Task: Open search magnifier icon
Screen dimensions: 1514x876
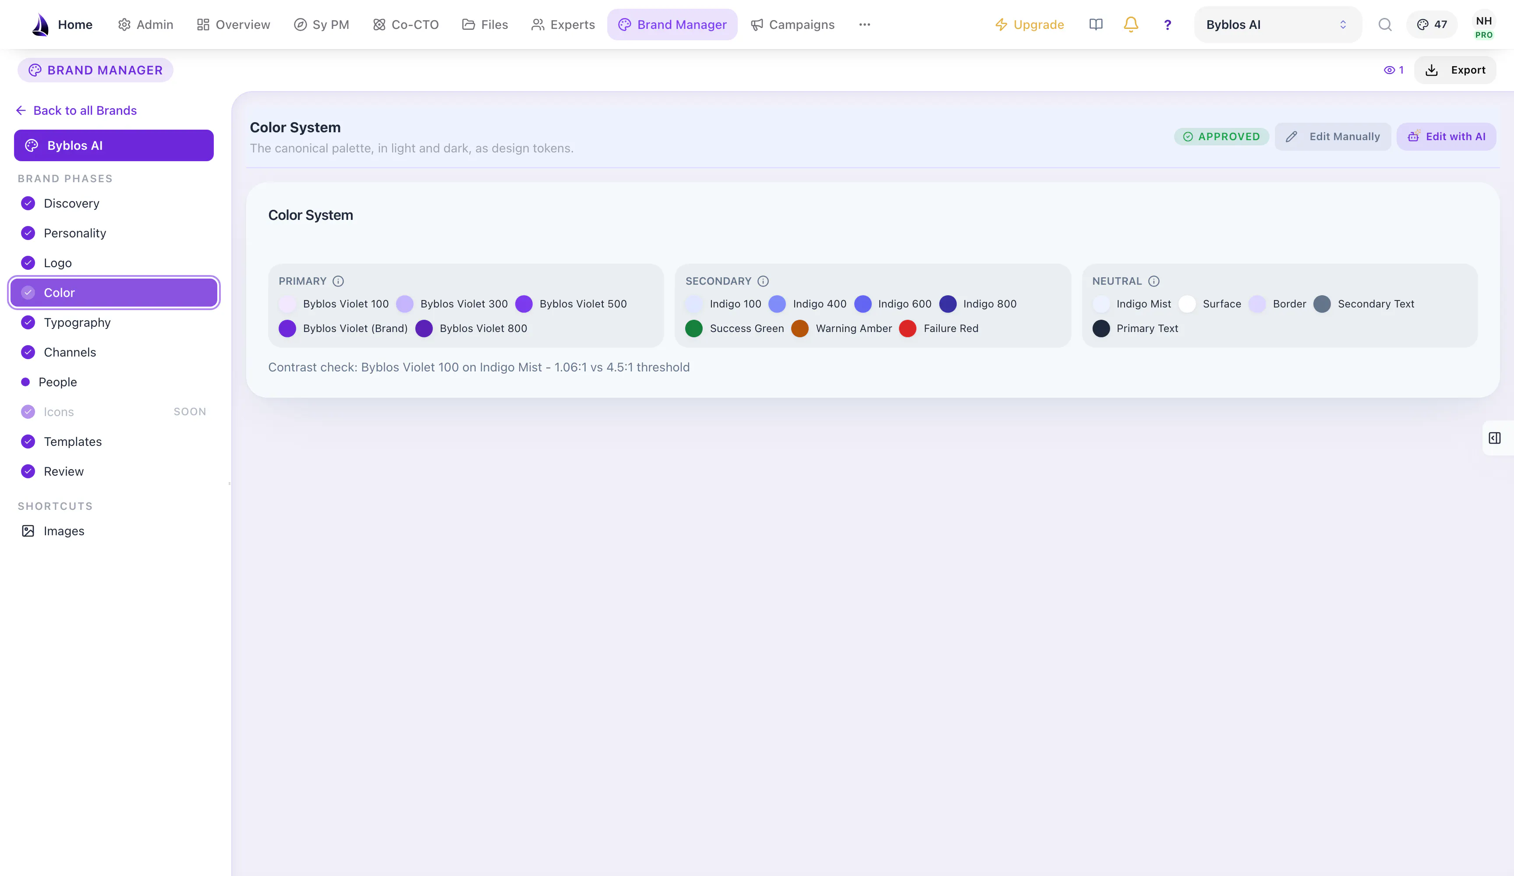Action: 1385,25
